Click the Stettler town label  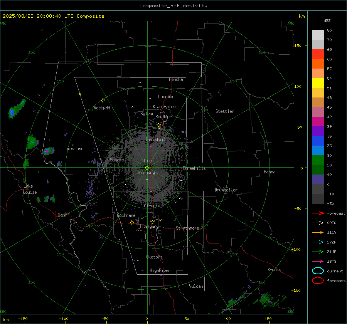(225, 111)
